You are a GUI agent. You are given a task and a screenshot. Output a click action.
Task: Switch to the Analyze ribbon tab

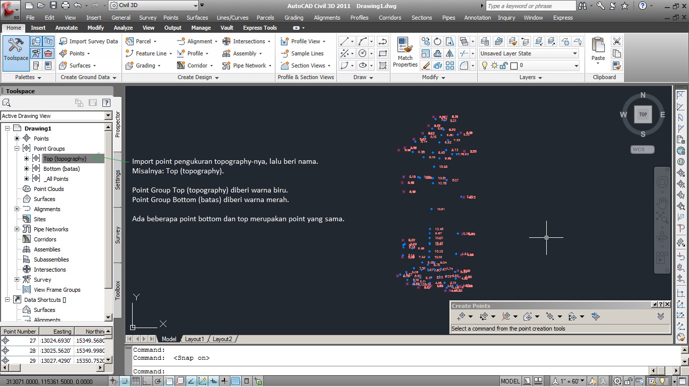pos(123,28)
